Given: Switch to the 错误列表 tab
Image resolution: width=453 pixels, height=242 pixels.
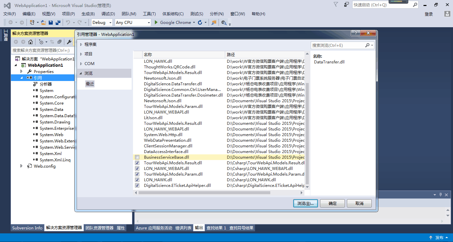Looking at the screenshot, I should (183, 228).
